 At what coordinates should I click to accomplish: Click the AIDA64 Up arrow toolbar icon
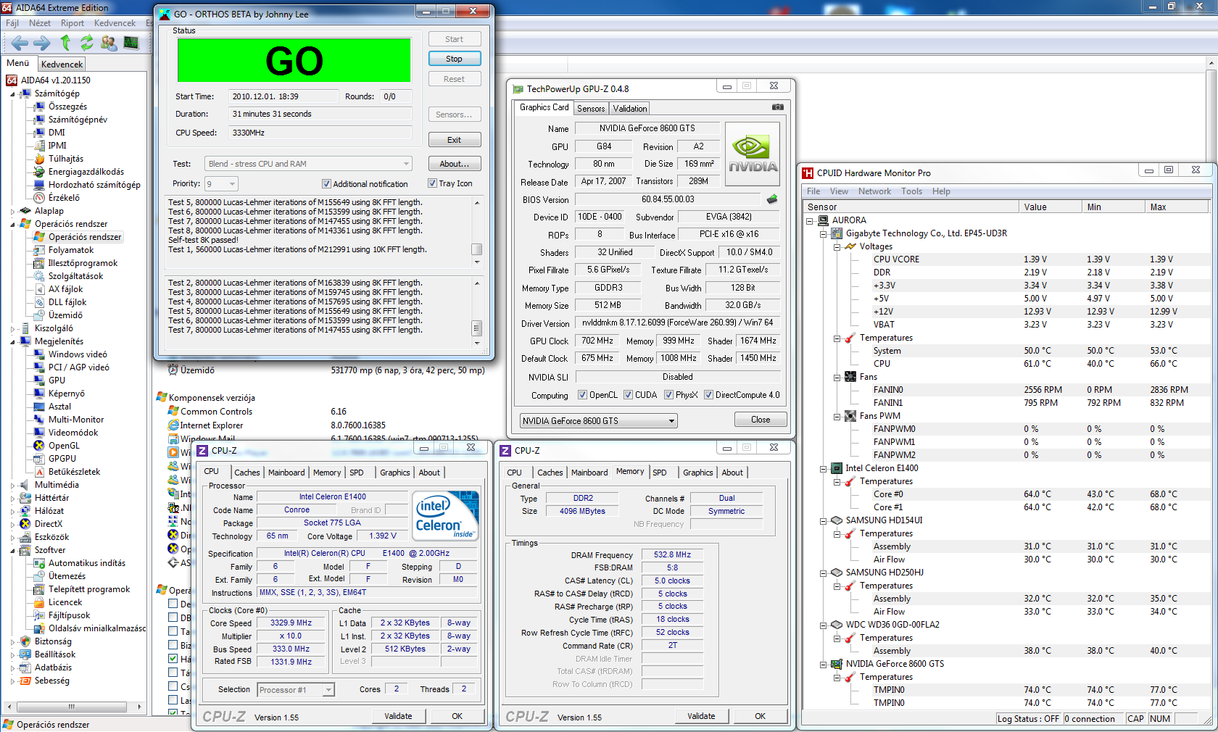coord(65,43)
